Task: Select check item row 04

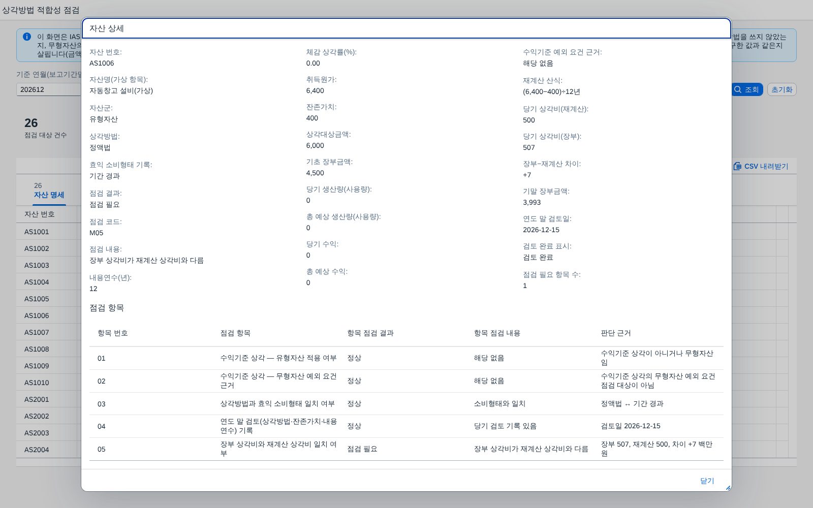Action: pos(407,426)
